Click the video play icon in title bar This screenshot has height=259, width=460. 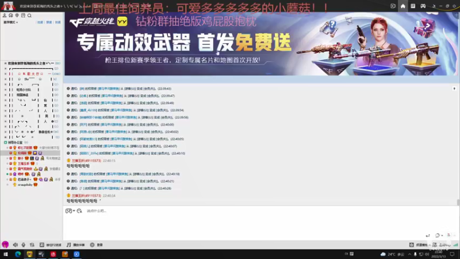click(393, 6)
